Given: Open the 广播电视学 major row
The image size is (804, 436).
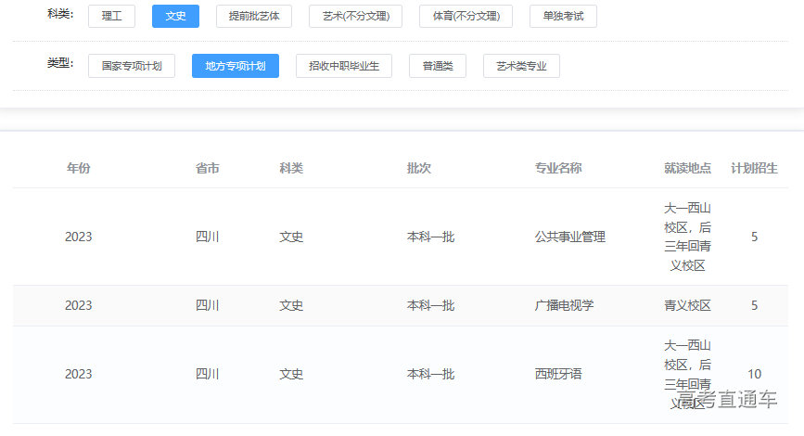Looking at the screenshot, I should pyautogui.click(x=564, y=305).
